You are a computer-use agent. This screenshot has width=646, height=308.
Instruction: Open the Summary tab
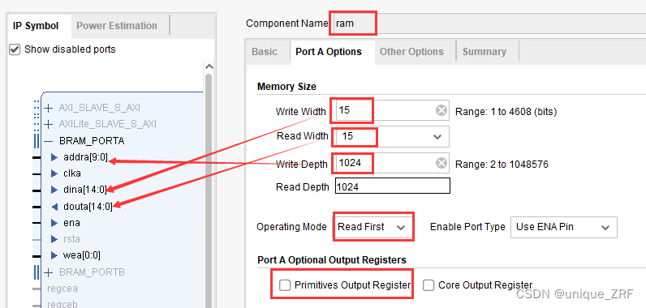[x=484, y=52]
